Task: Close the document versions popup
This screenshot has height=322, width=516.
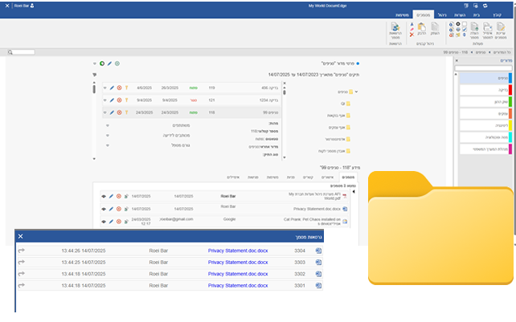Action: [21, 236]
